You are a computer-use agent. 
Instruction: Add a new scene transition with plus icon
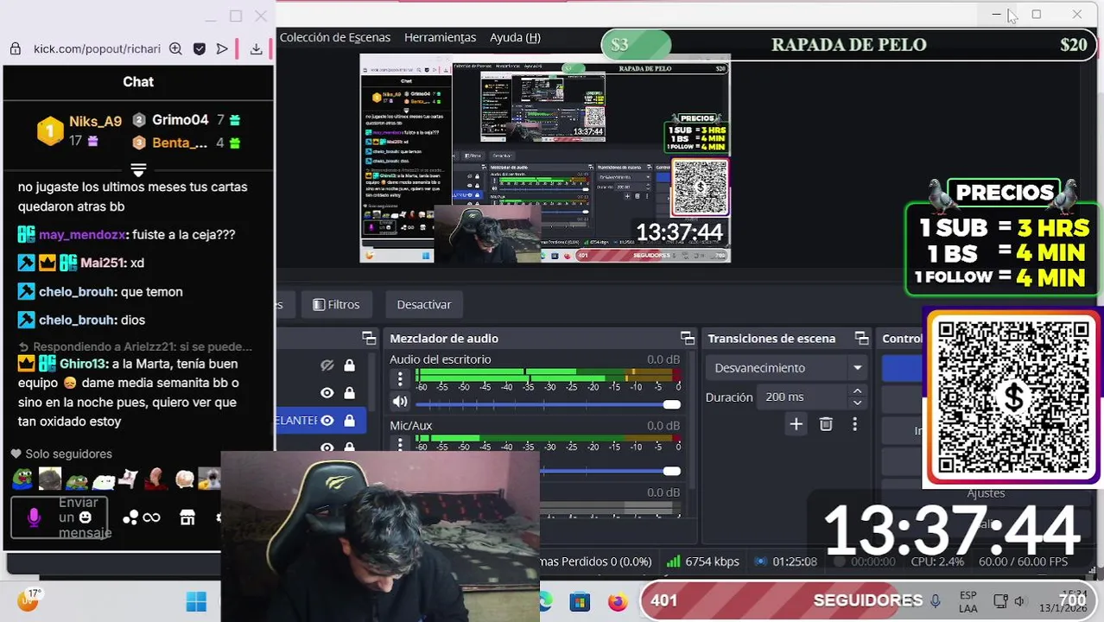pyautogui.click(x=796, y=424)
